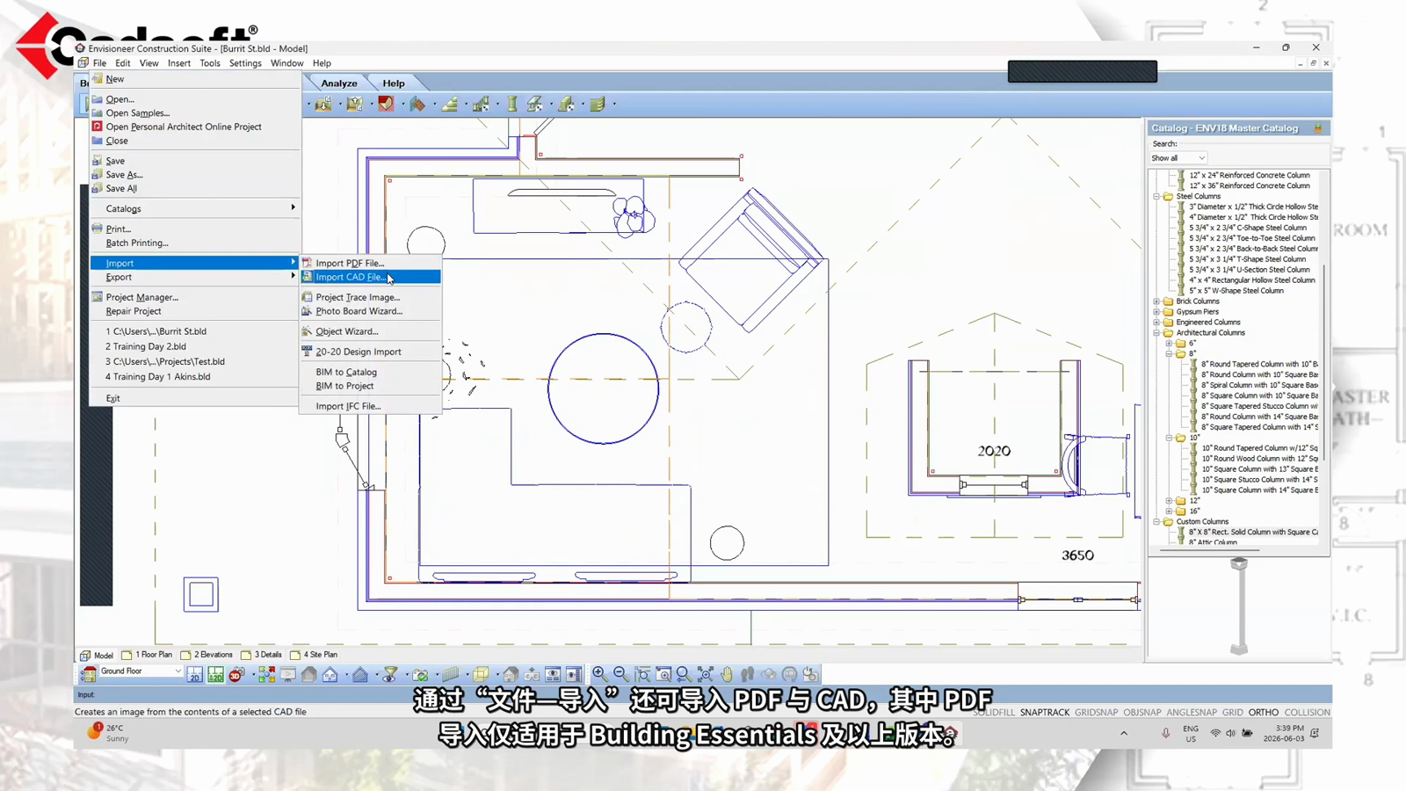The height and width of the screenshot is (791, 1406).
Task: Collapse the Steel Columns tree folder
Action: pos(1156,196)
